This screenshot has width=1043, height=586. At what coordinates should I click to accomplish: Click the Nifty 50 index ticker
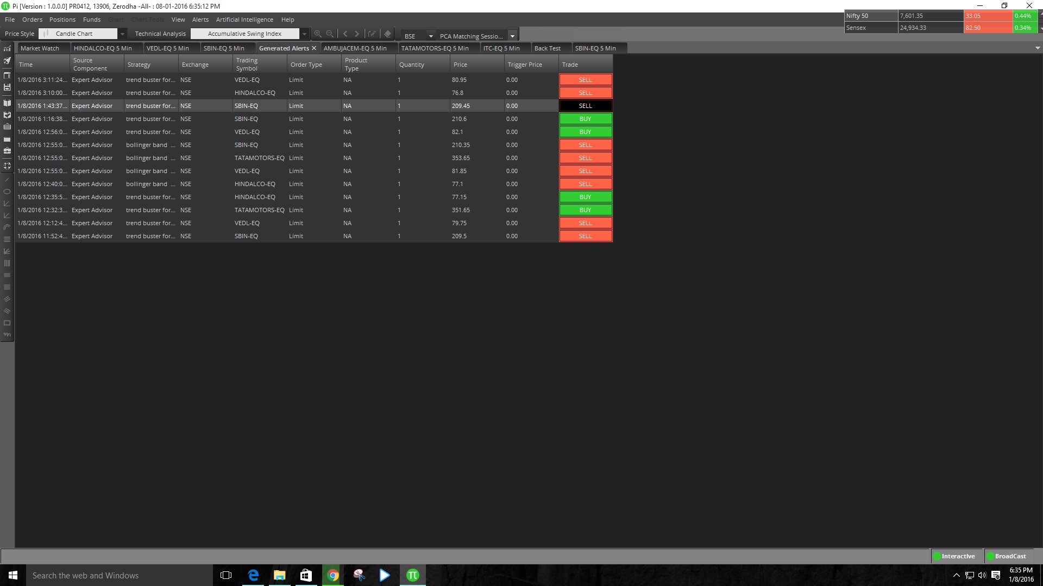[871, 16]
